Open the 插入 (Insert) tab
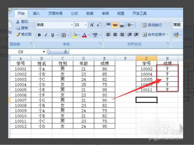This screenshot has height=145, width=194. [x=36, y=14]
